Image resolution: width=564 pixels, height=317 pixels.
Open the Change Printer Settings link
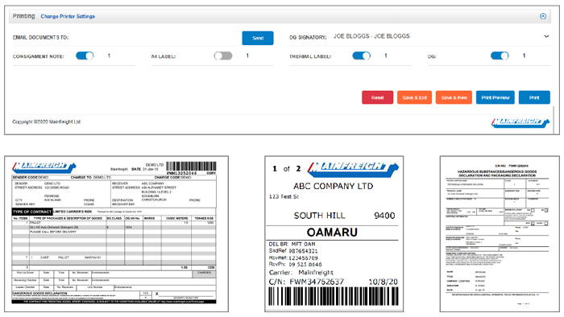click(68, 17)
